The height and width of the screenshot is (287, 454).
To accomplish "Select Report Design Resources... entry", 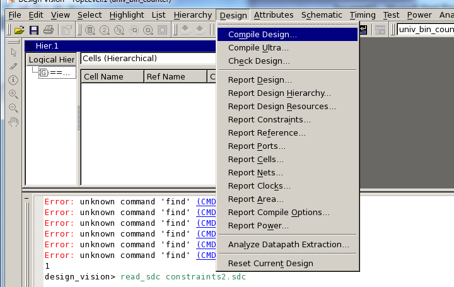I will pyautogui.click(x=288, y=107).
